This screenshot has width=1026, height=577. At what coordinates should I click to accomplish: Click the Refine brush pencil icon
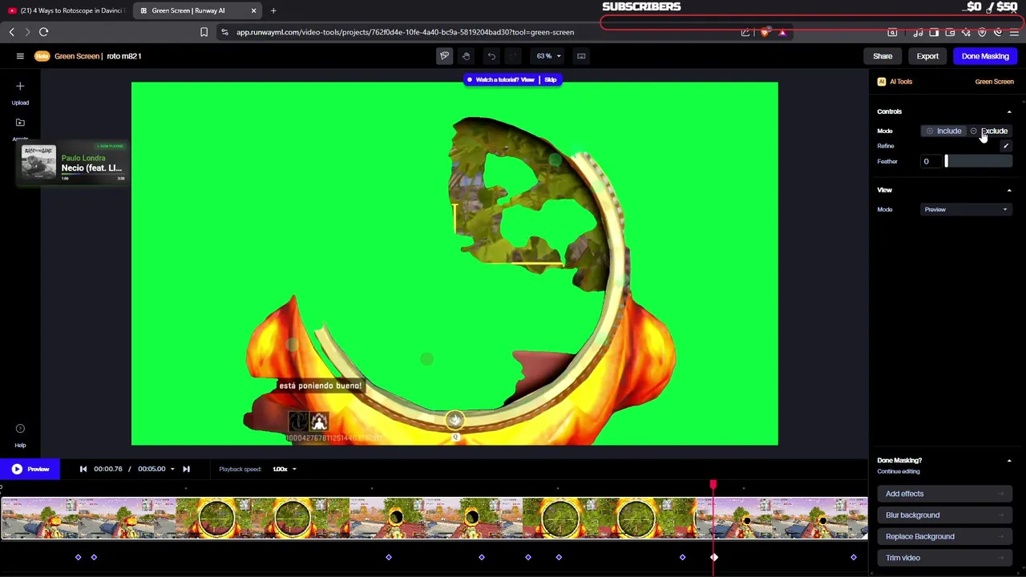[1005, 146]
